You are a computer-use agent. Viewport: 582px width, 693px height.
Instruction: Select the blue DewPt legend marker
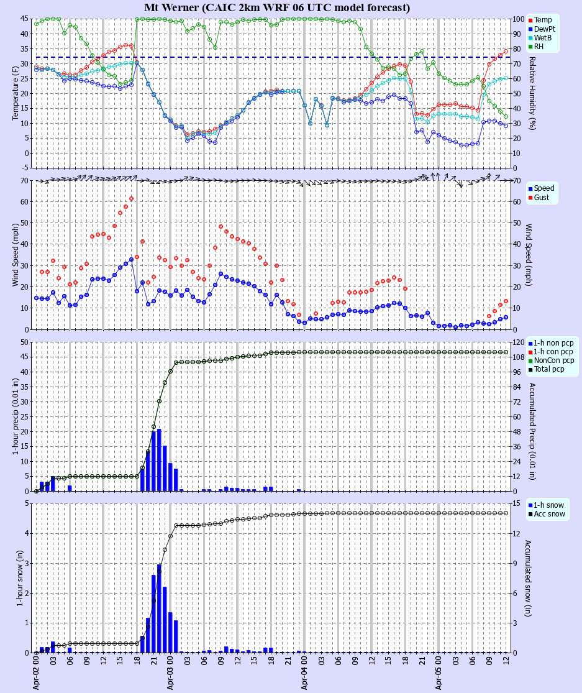532,29
